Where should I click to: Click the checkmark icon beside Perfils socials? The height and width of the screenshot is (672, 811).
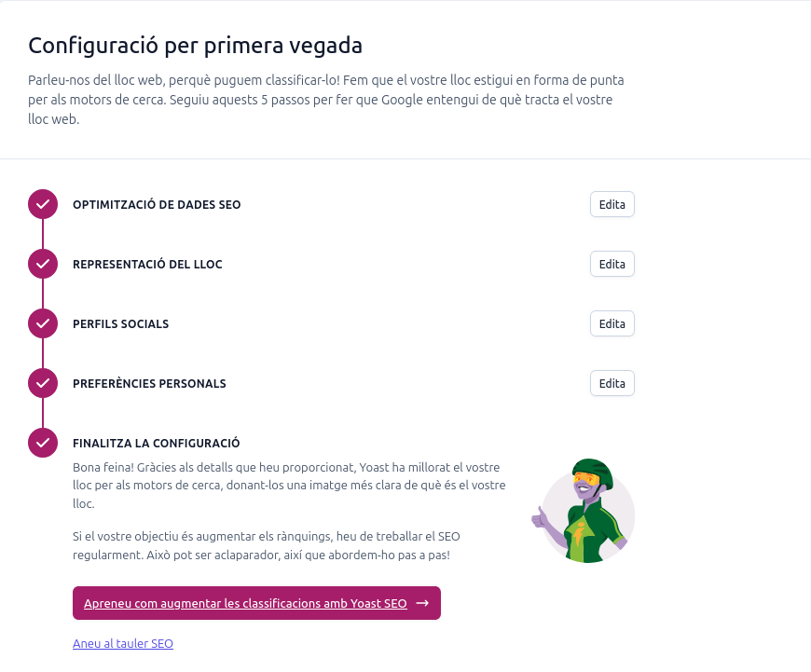pyautogui.click(x=43, y=323)
